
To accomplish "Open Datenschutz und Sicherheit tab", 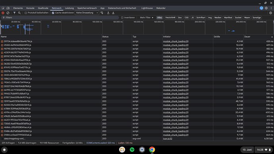I will 122,8.
